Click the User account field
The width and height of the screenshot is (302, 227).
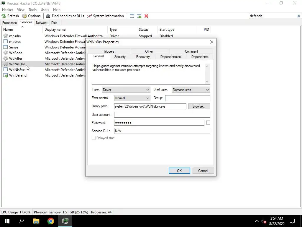[x=162, y=115]
